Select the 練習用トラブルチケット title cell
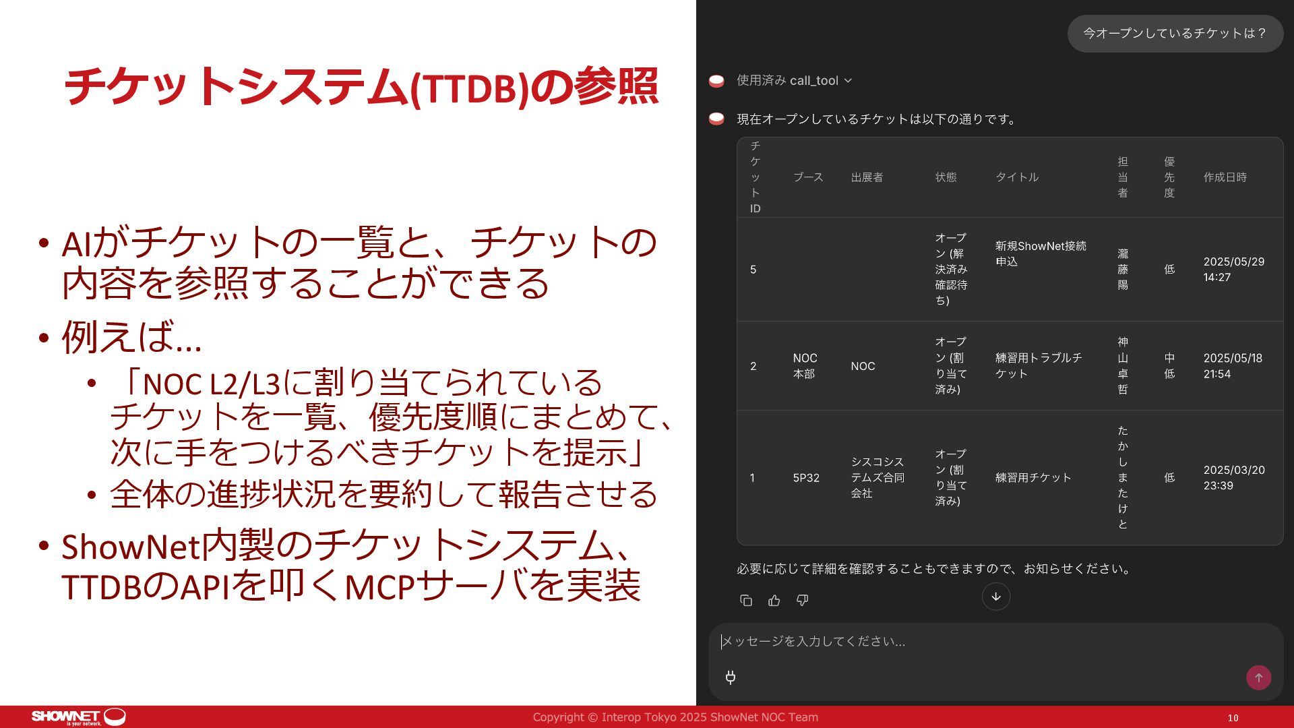This screenshot has height=728, width=1294. [1038, 366]
